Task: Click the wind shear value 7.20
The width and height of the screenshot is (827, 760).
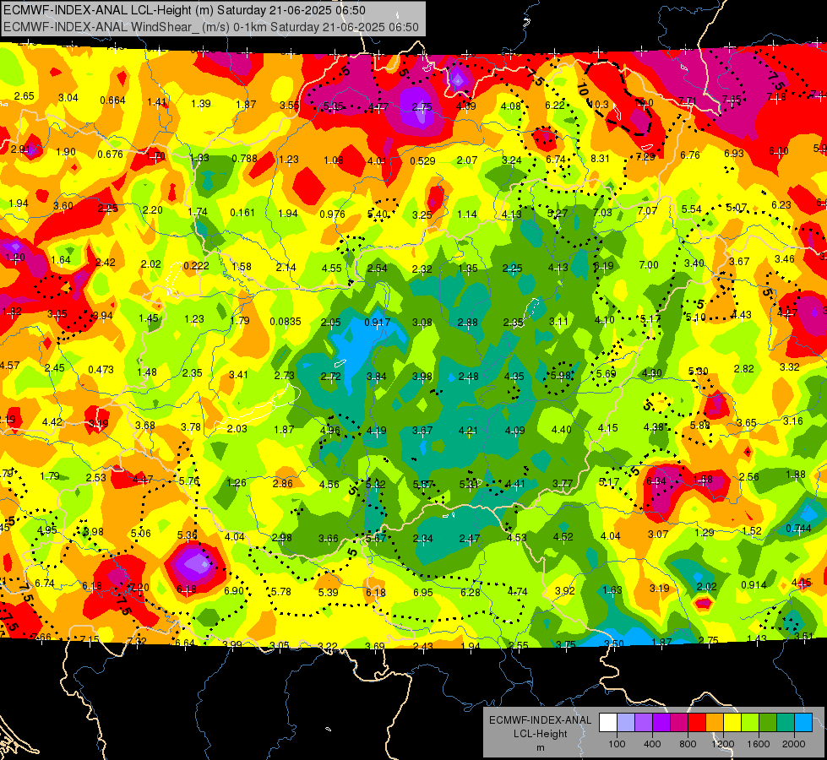Action: (x=139, y=588)
